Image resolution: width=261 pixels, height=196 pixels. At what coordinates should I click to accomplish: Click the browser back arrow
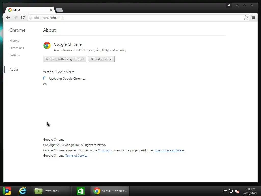click(x=8, y=18)
